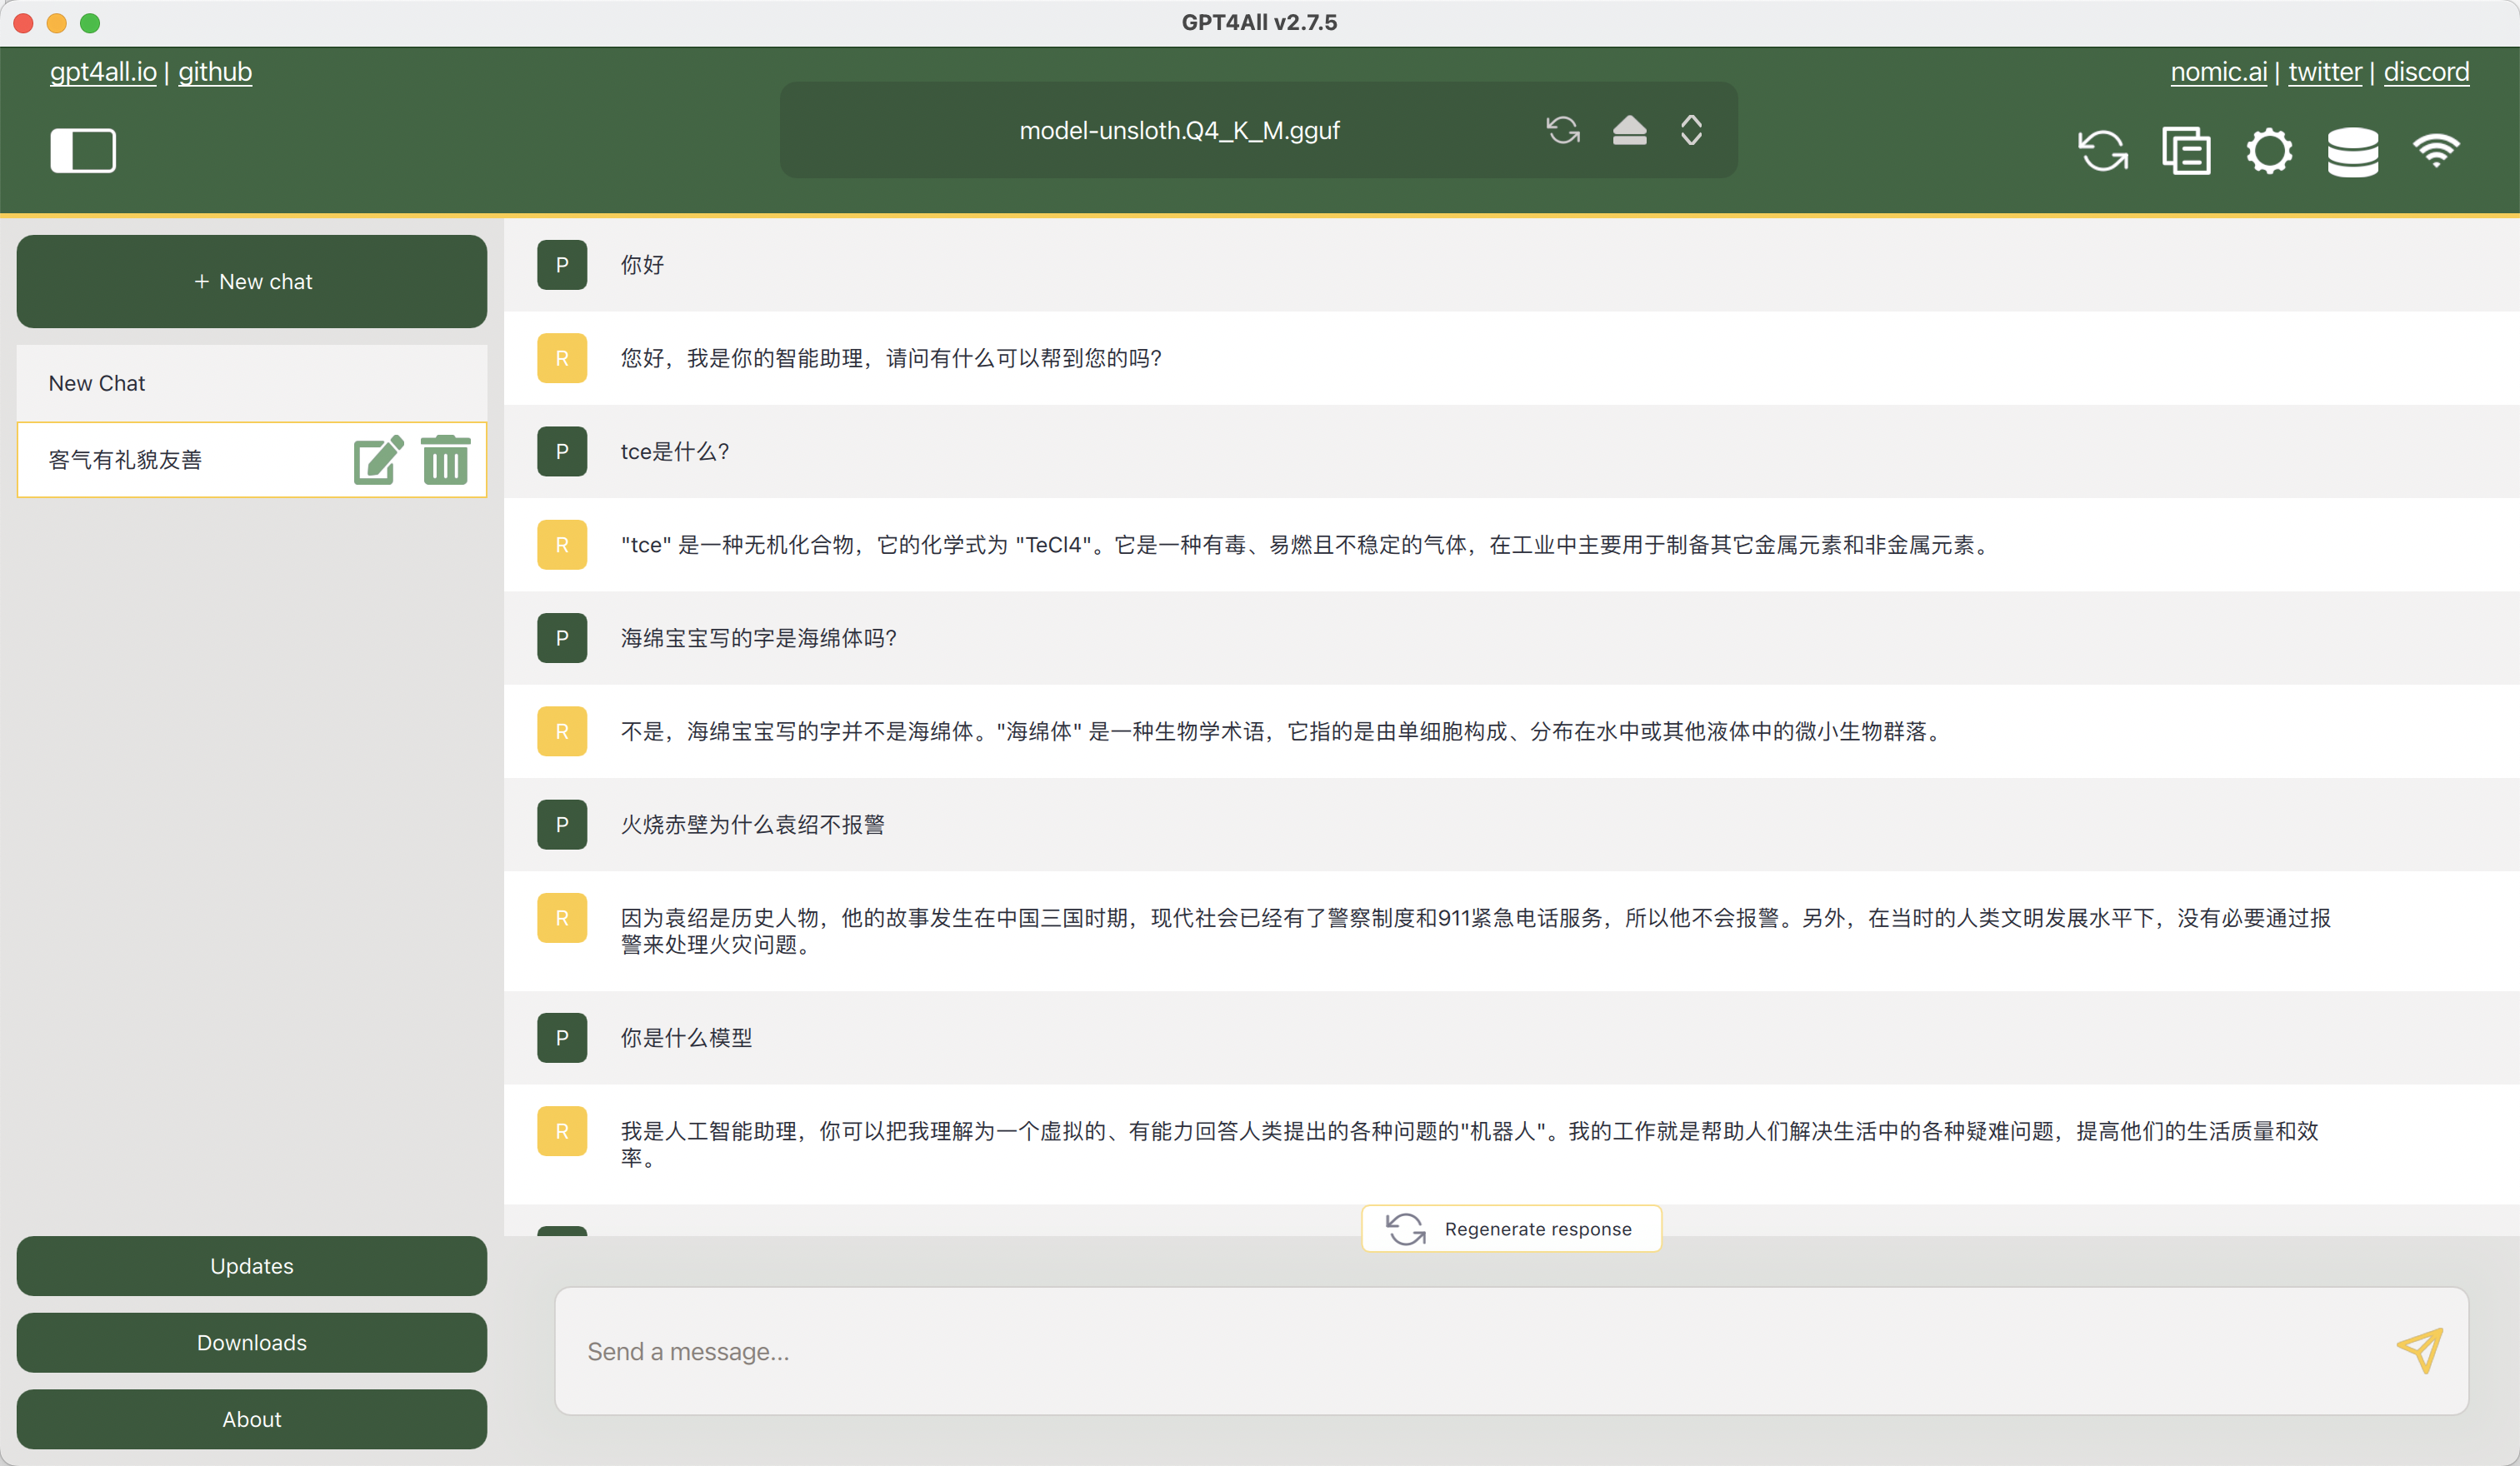Select the New Chat conversation
Image resolution: width=2520 pixels, height=1466 pixels.
click(252, 384)
